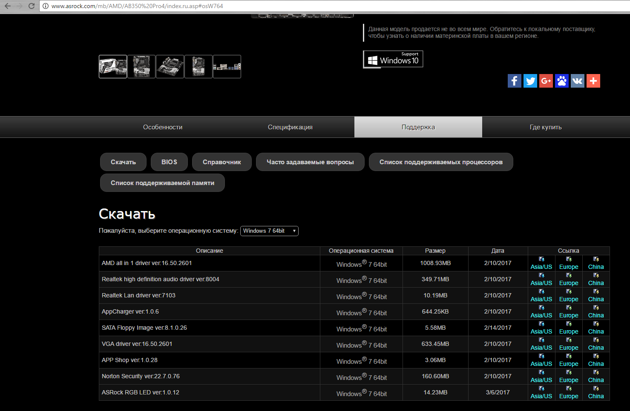630x411 pixels.
Task: Download Realtek Lan driver from Europe
Action: pos(569,295)
